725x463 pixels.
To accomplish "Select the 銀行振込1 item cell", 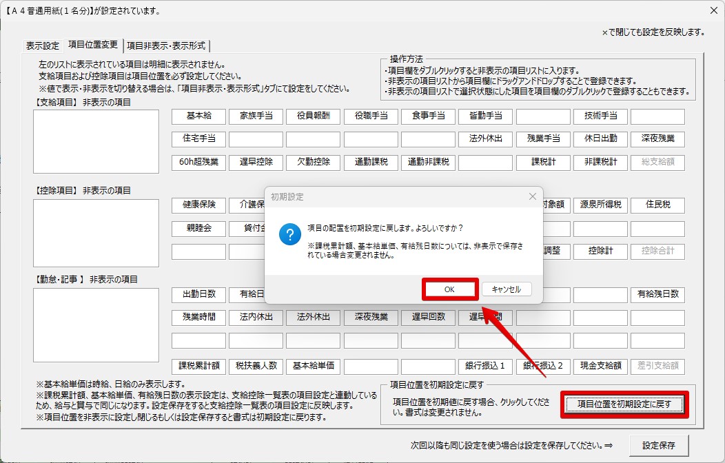I will click(x=485, y=366).
